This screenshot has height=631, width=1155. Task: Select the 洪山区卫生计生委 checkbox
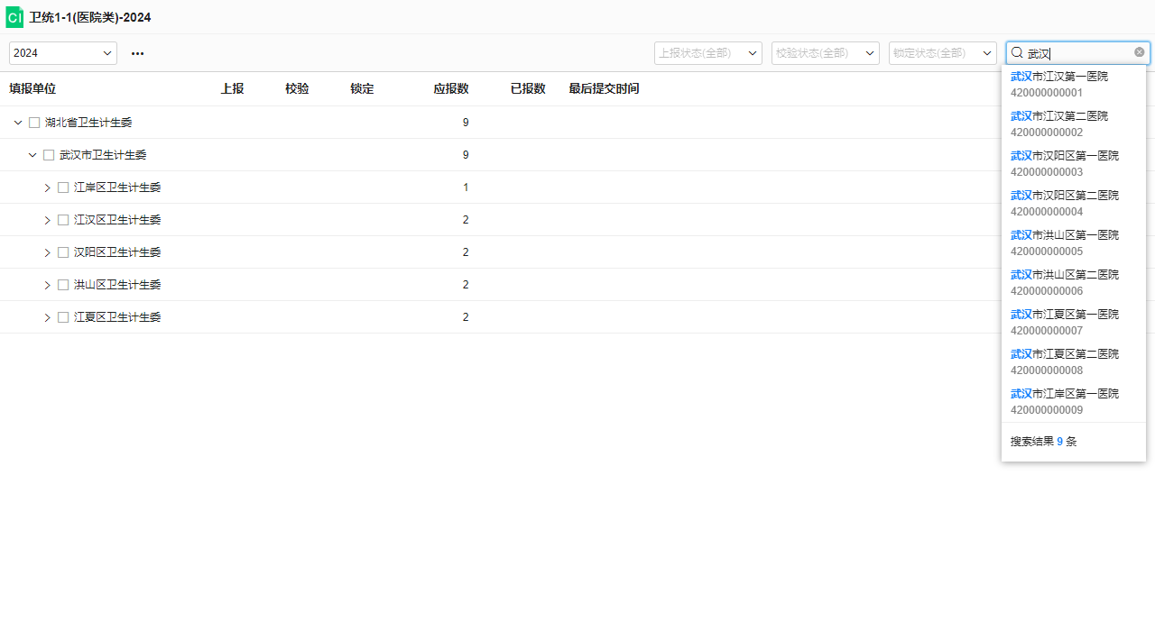click(63, 285)
